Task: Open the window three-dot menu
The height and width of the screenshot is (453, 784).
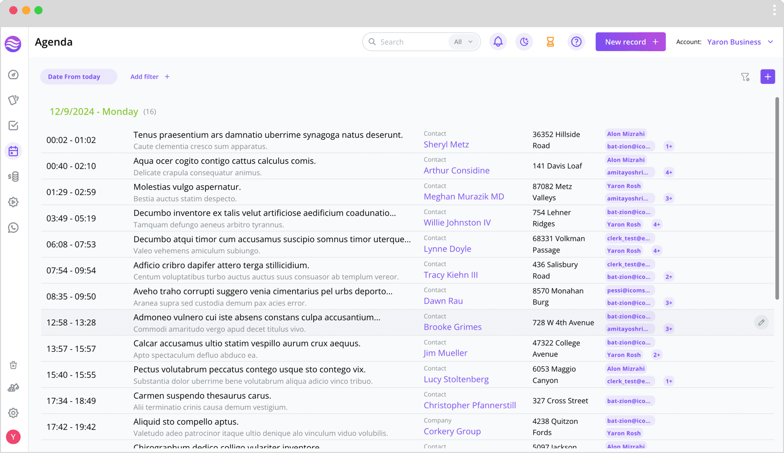Action: coord(774,10)
